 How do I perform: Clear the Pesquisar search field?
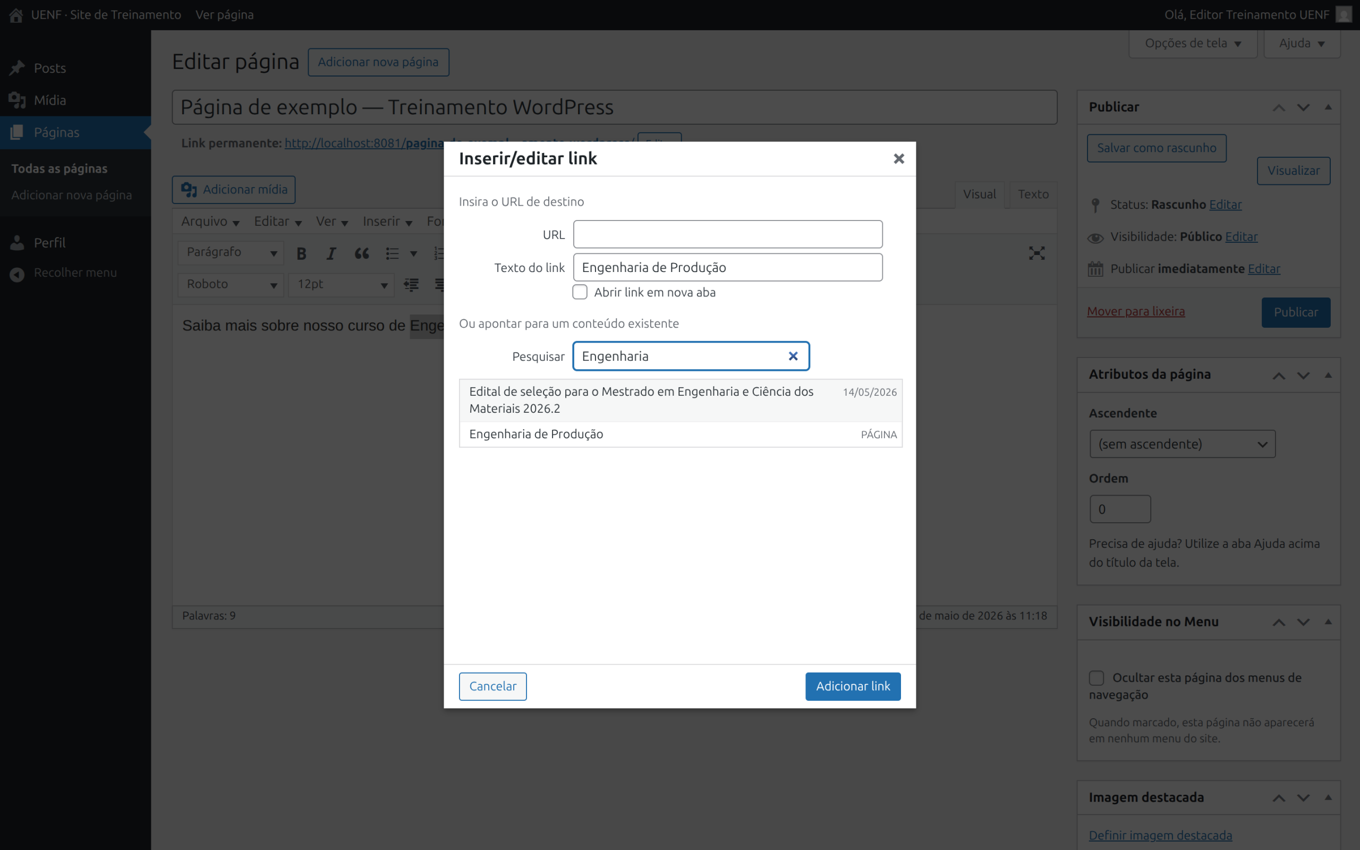click(x=793, y=356)
